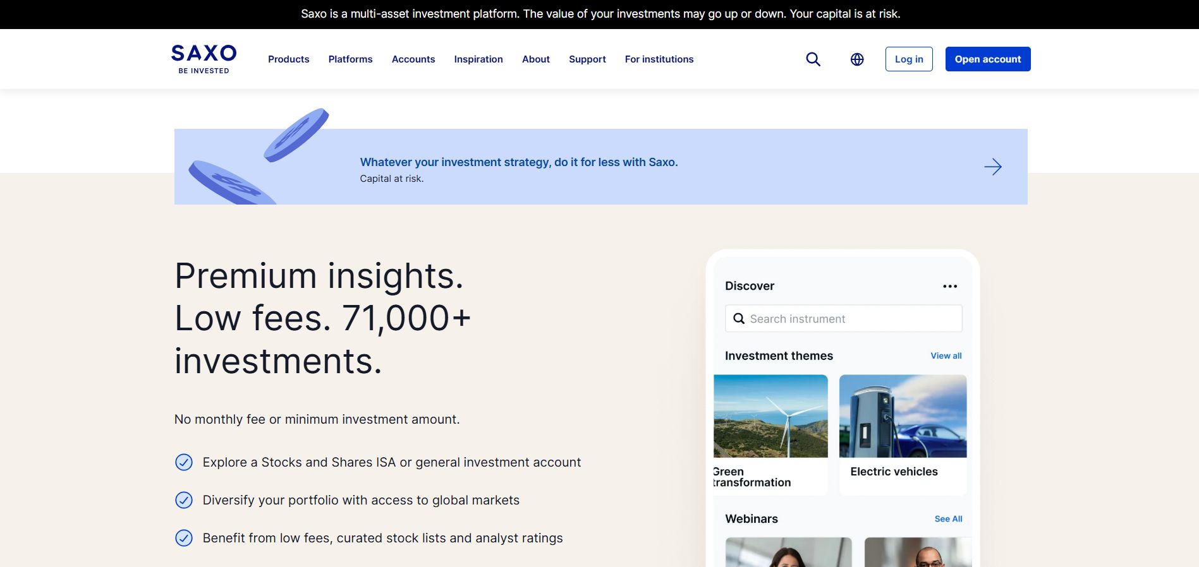This screenshot has width=1199, height=567.
Task: Click checkmark icon beside Diversify your portfolio
Action: coord(184,500)
